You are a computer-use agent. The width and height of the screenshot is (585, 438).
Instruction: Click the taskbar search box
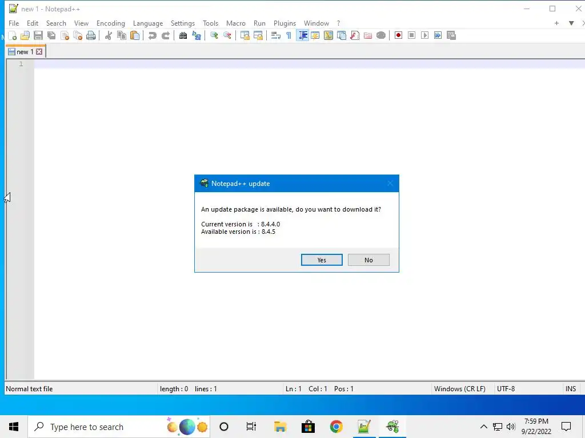(119, 427)
